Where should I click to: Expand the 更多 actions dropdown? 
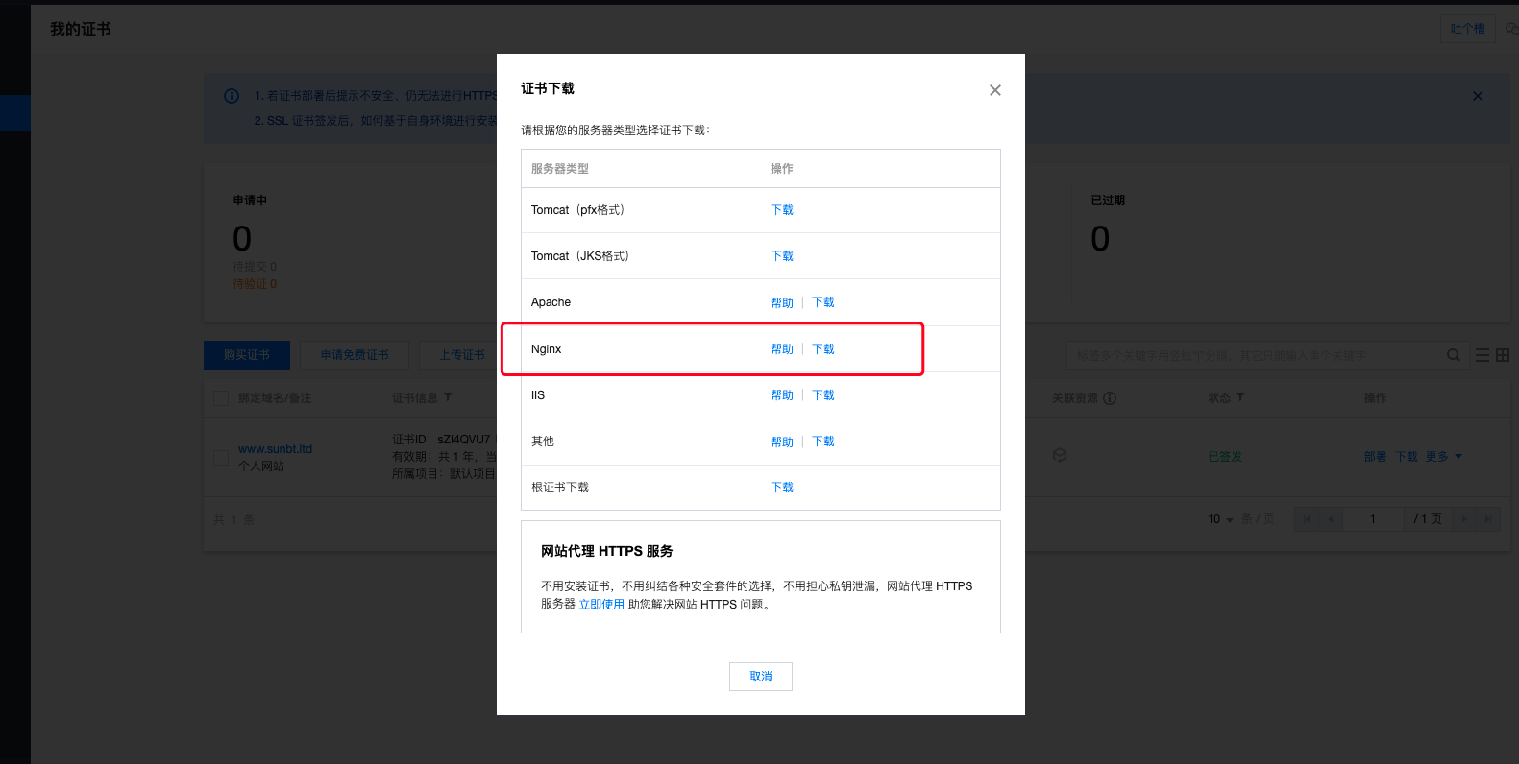(1443, 457)
